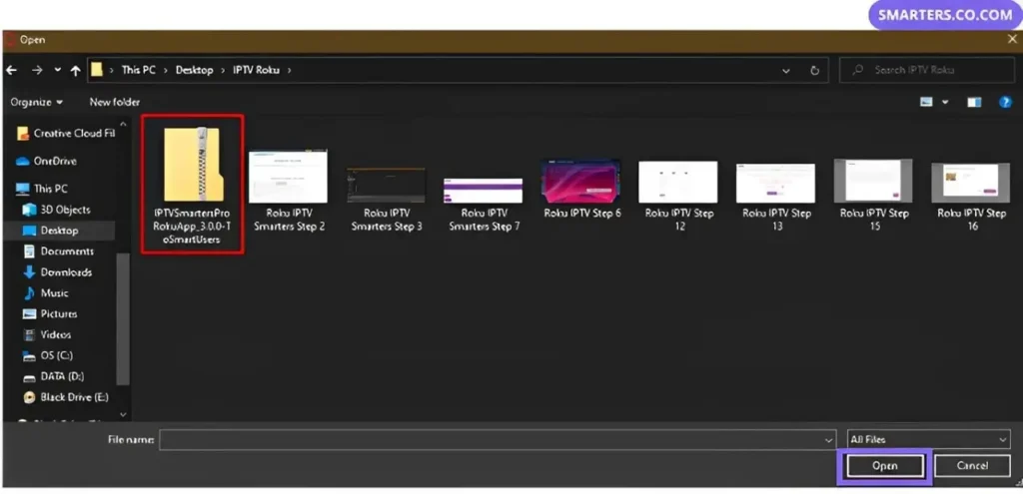1023x494 pixels.
Task: Open help with the question icon
Action: click(1005, 103)
